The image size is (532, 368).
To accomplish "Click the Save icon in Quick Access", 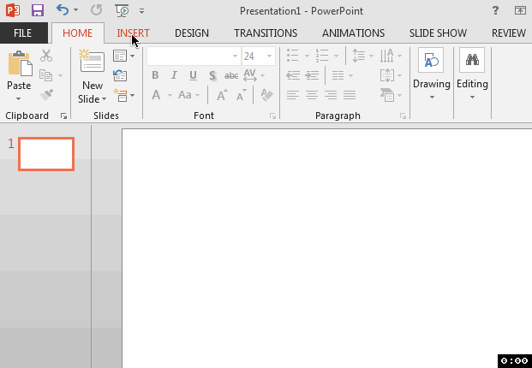I will tap(38, 10).
